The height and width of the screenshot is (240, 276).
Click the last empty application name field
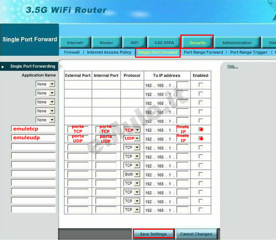click(x=33, y=209)
